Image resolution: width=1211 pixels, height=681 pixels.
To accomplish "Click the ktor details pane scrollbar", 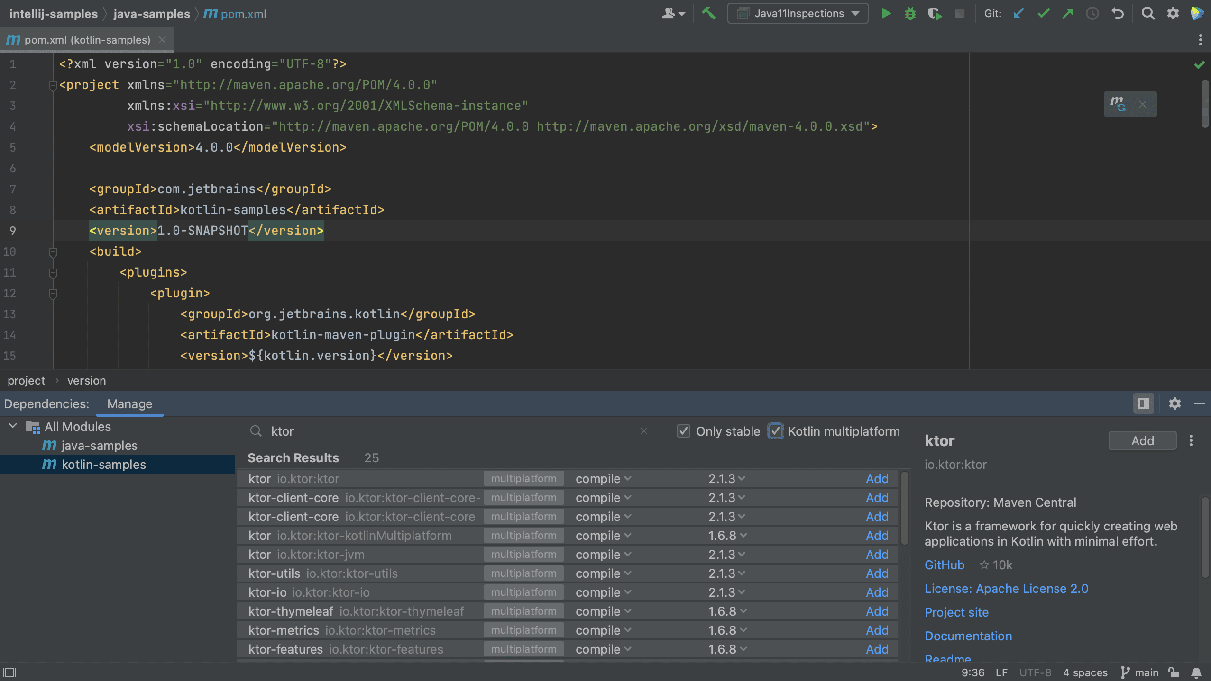I will 1205,538.
